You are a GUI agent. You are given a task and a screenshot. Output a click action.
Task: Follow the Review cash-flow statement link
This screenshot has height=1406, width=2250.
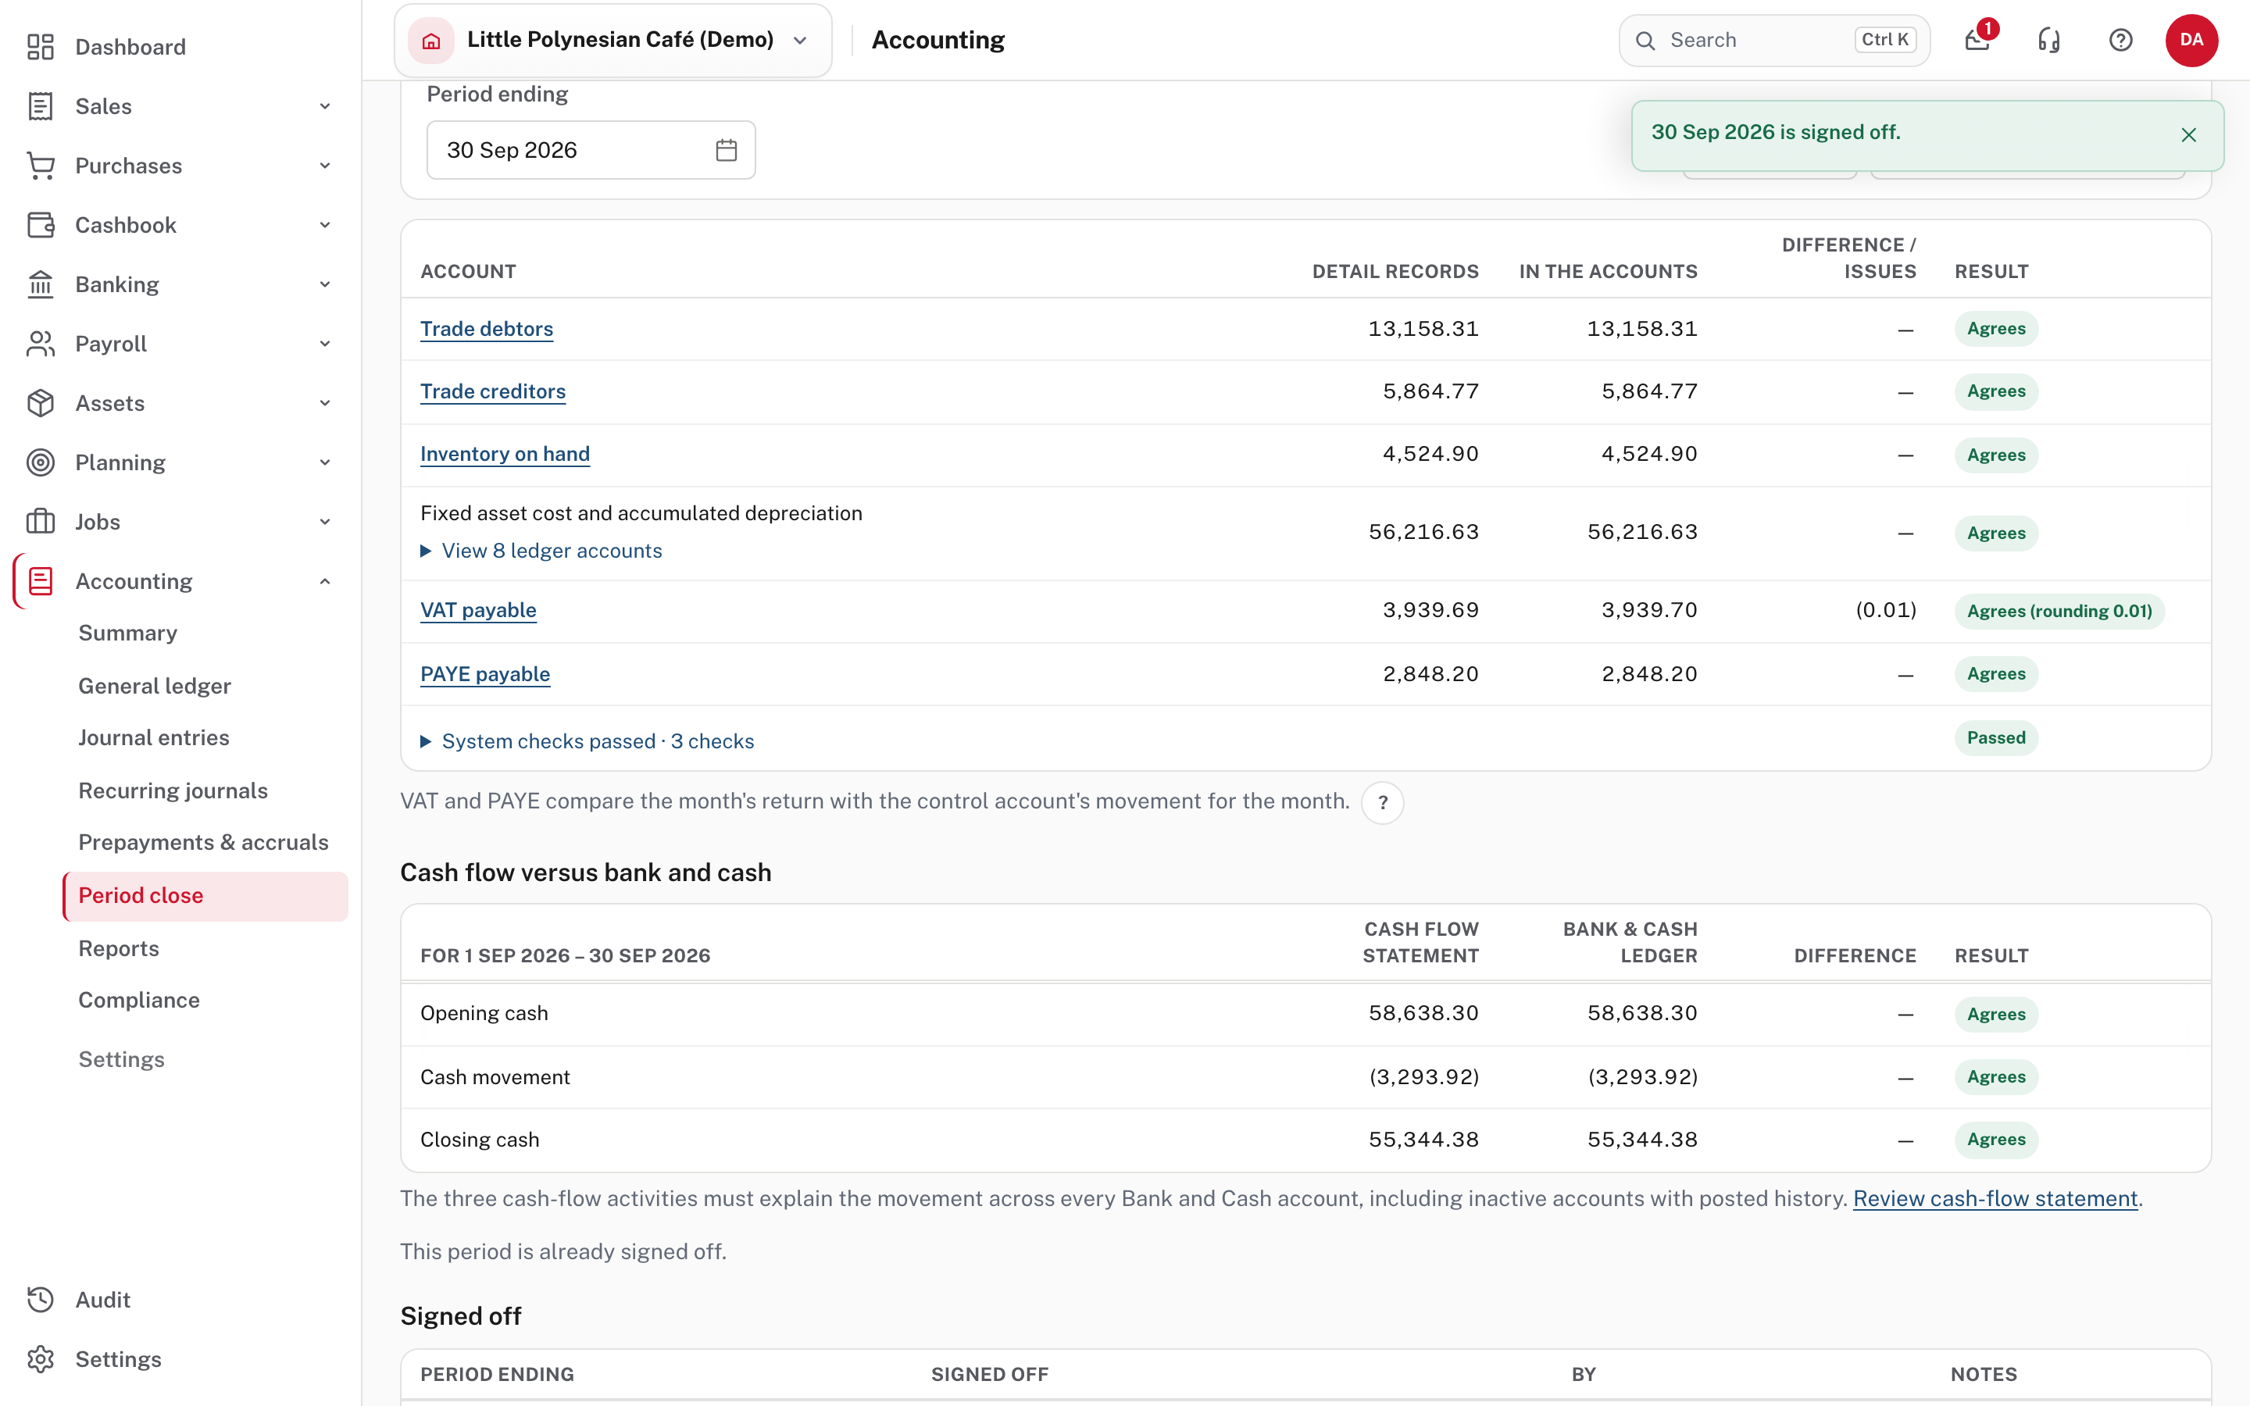tap(1995, 1199)
